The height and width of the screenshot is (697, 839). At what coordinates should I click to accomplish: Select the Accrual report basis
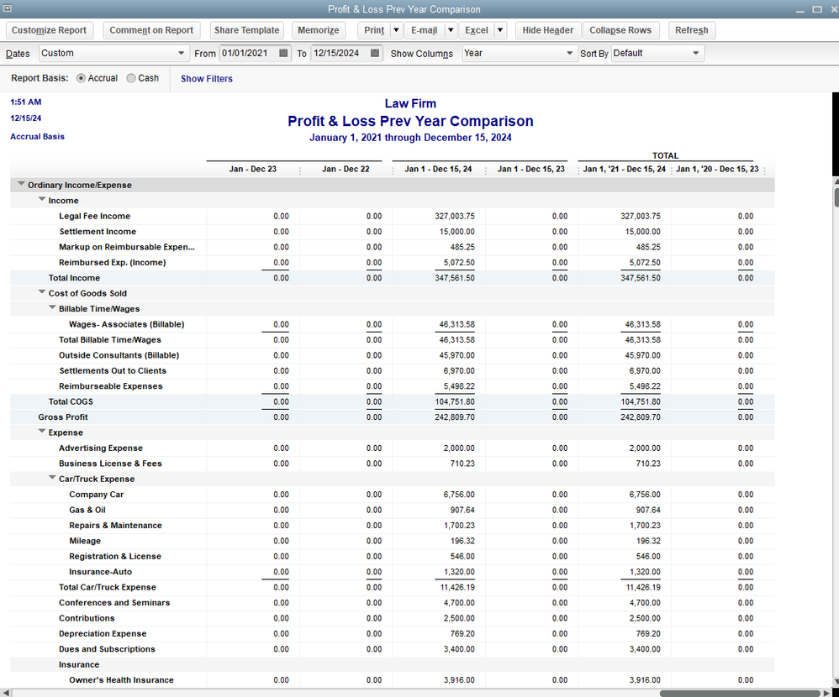[81, 78]
